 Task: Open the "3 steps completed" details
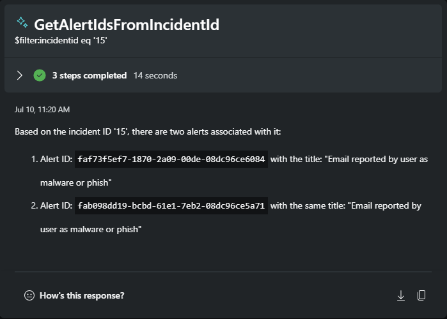90,75
